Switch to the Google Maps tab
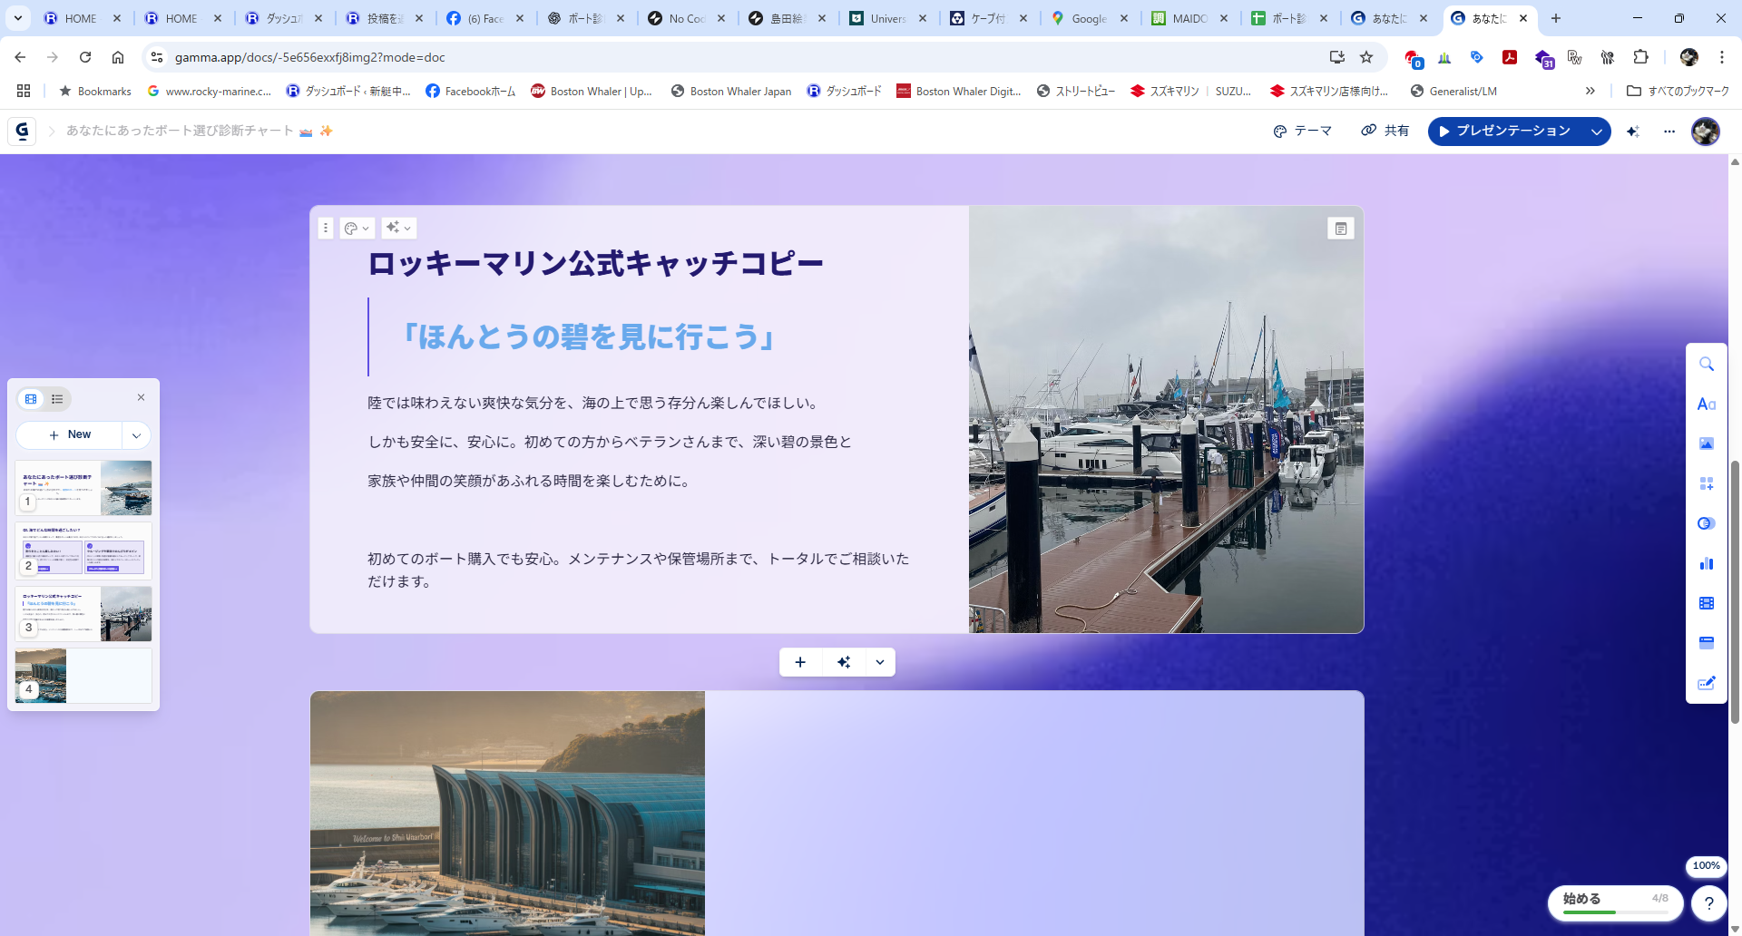Viewport: 1742px width, 936px height. (1091, 18)
